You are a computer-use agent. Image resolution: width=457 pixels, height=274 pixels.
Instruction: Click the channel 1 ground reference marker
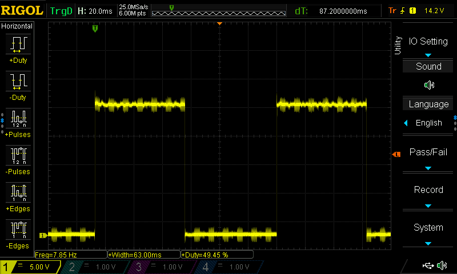tap(43, 235)
